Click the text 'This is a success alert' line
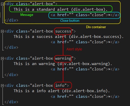 tap(68, 37)
